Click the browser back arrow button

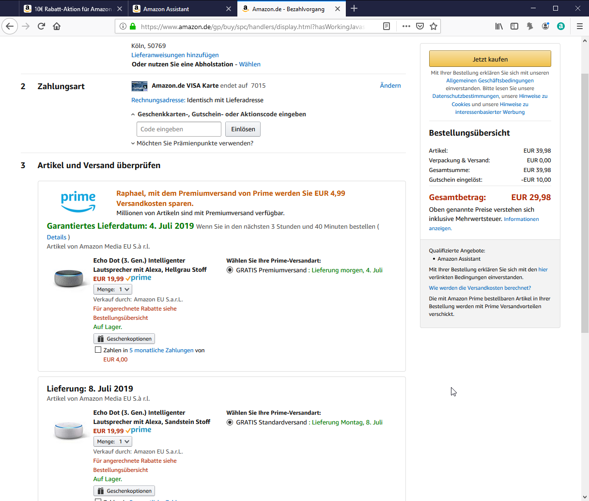coord(10,26)
